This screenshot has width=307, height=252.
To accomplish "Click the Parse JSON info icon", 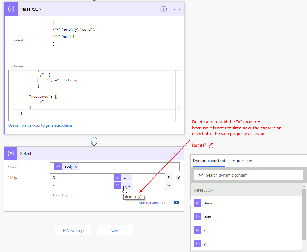I will coord(163,9).
